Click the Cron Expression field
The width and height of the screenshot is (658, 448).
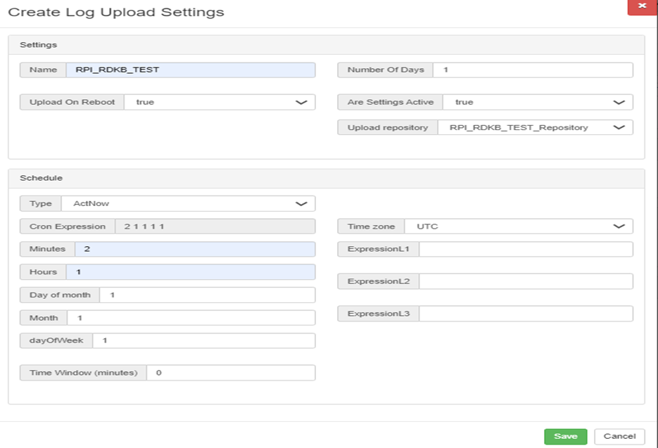click(214, 226)
